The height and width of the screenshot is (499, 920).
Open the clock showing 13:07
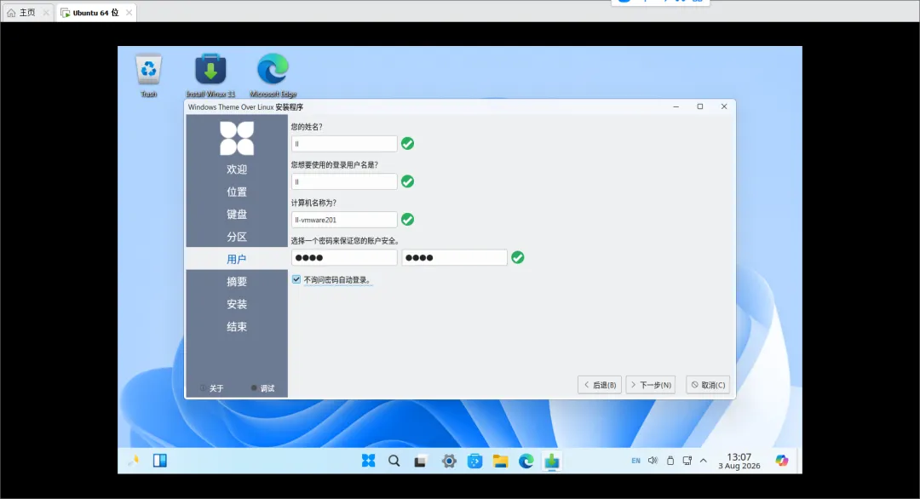coord(739,461)
